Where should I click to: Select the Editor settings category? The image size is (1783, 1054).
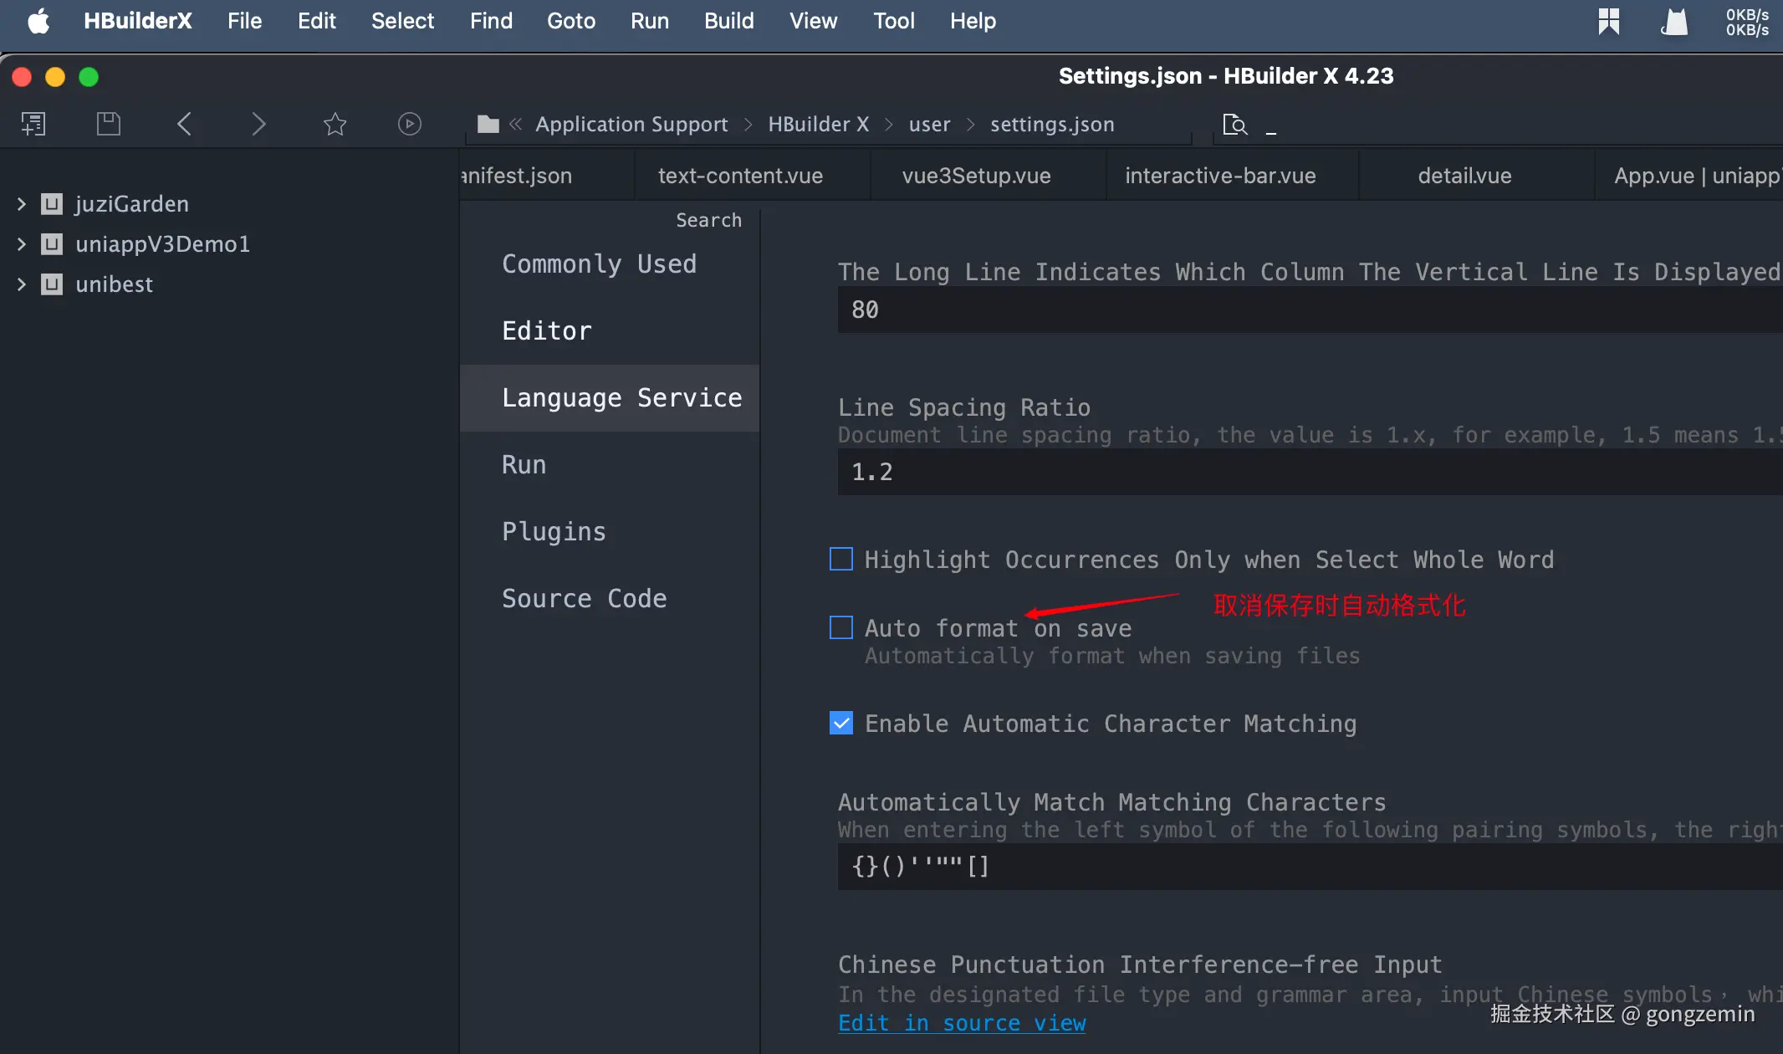click(x=547, y=331)
